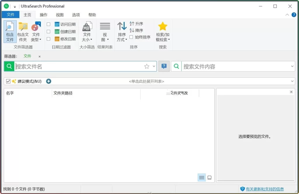
Task: Click the blue question mark search help button
Action: [x=164, y=67]
